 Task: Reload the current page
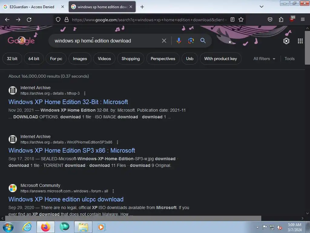click(x=29, y=20)
